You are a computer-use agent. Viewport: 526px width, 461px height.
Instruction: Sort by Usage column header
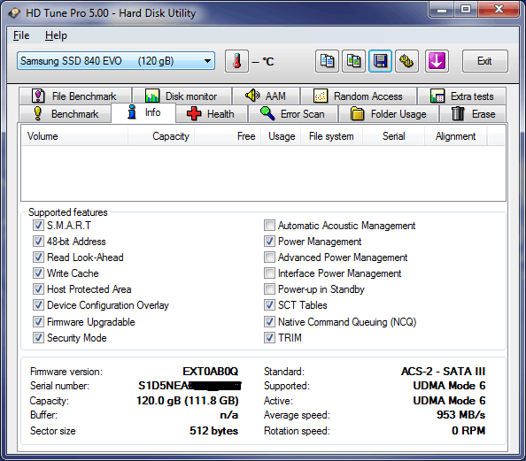(281, 136)
